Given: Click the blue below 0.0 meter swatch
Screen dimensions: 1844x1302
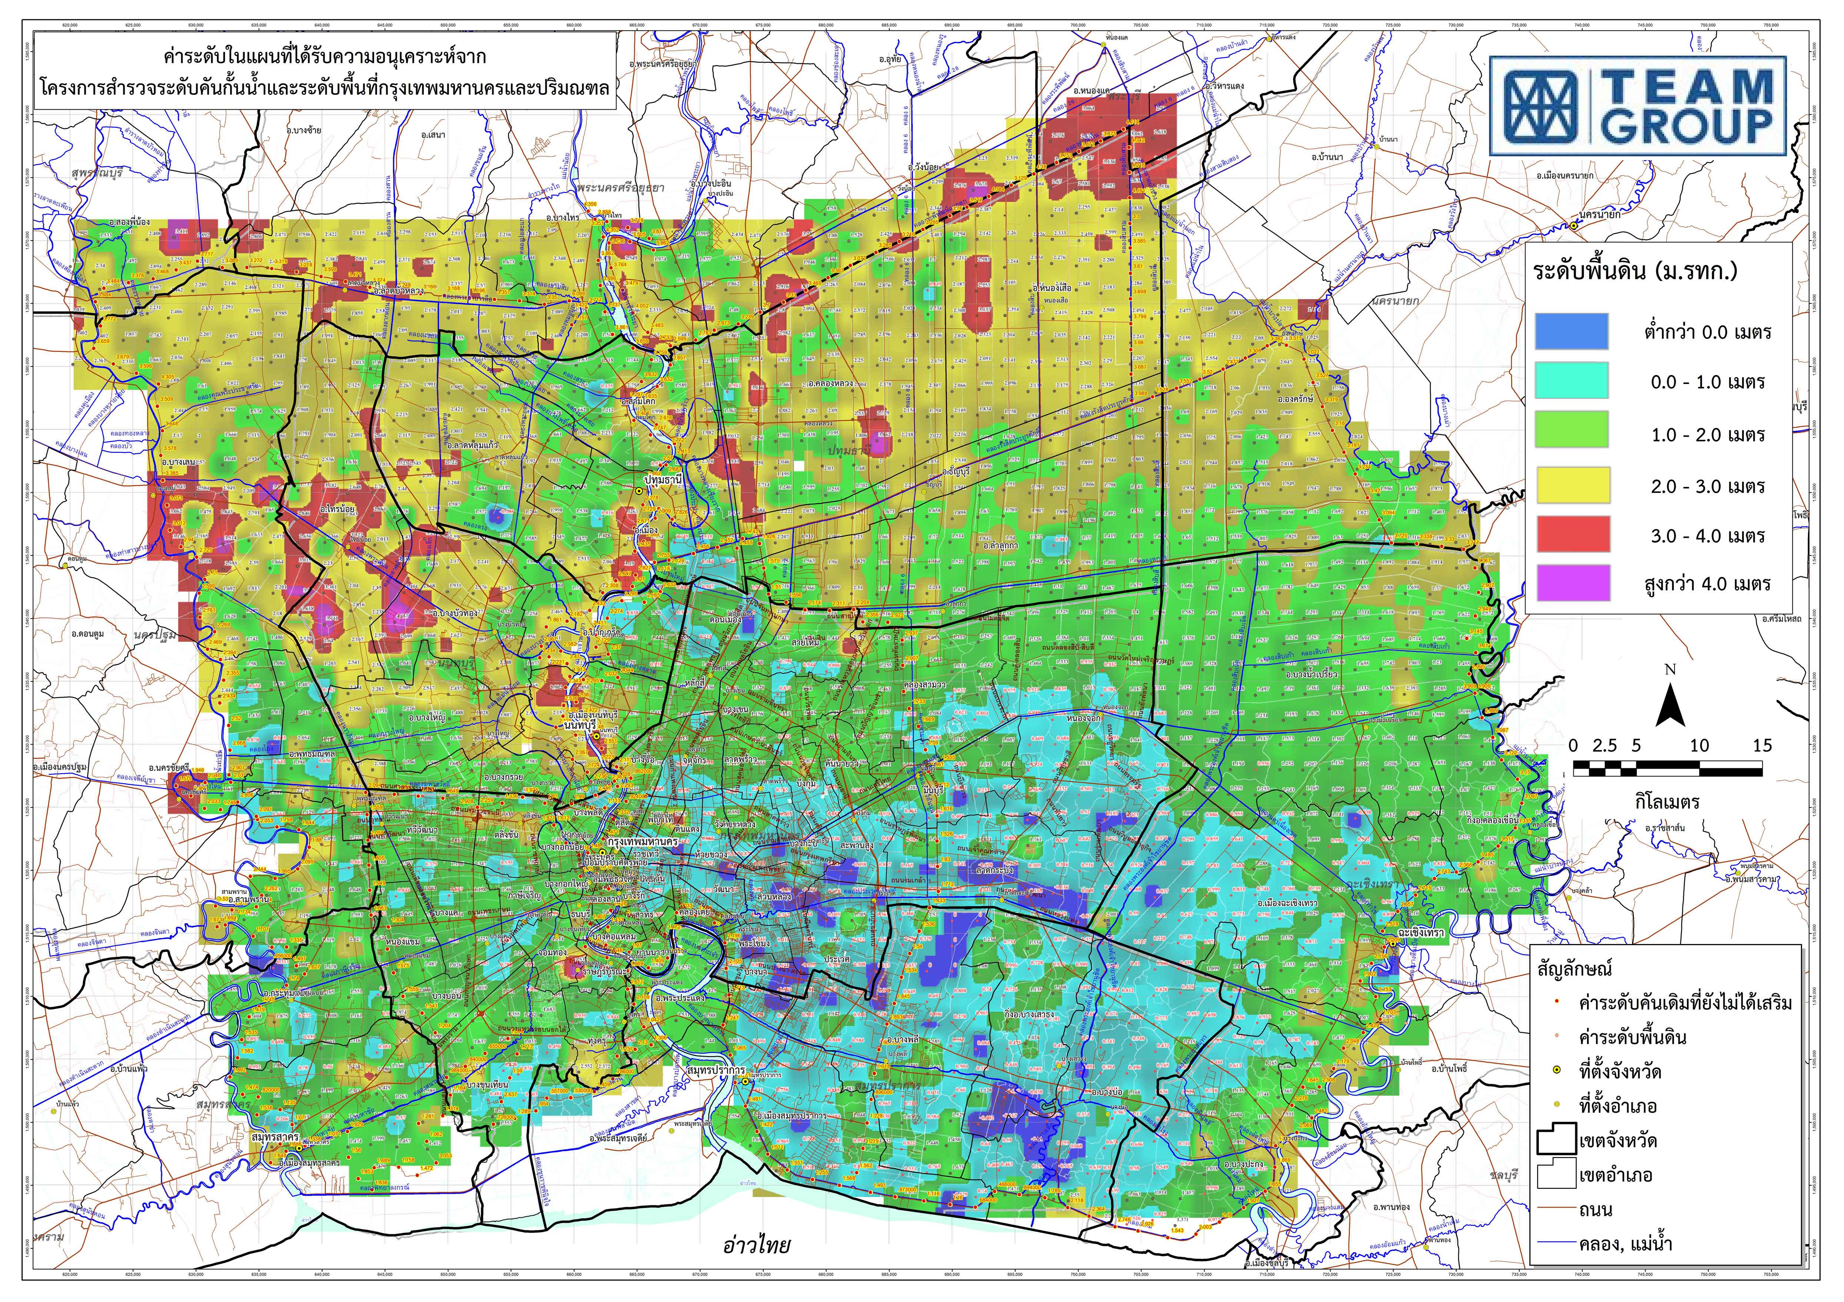Looking at the screenshot, I should click(1572, 331).
